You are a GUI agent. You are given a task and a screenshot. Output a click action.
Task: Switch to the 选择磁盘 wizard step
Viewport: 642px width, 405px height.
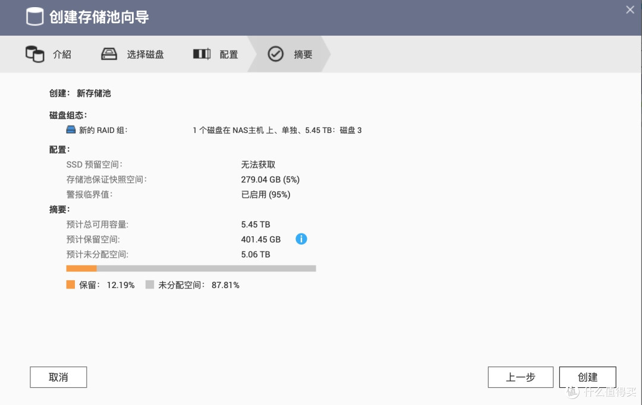coord(146,53)
